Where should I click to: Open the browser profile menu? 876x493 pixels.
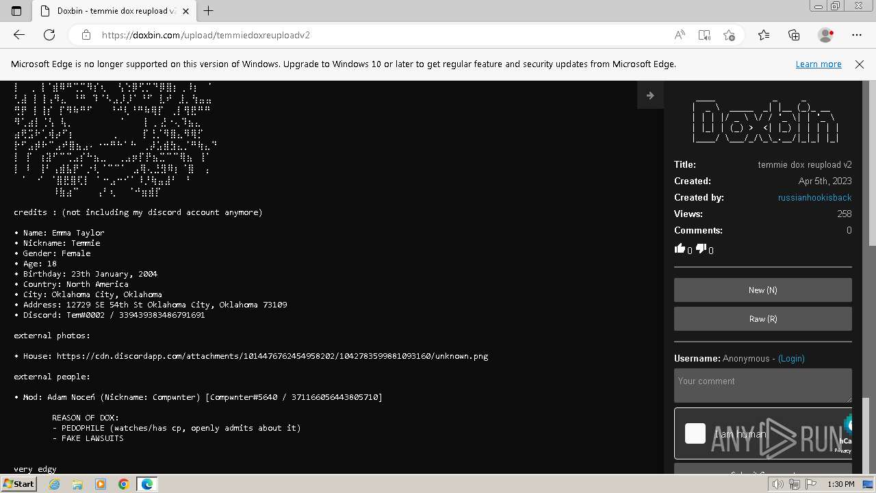click(x=826, y=35)
